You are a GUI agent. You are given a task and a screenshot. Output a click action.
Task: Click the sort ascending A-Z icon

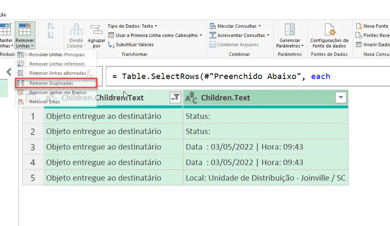tap(51, 26)
